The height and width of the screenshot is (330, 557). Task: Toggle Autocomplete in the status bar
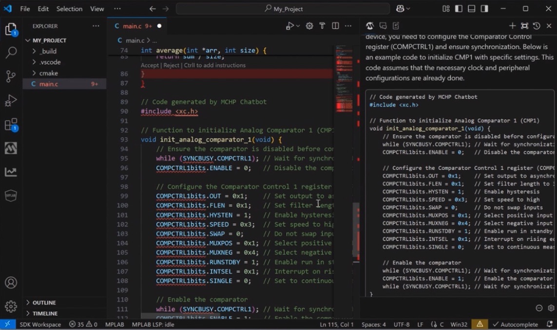pos(517,324)
